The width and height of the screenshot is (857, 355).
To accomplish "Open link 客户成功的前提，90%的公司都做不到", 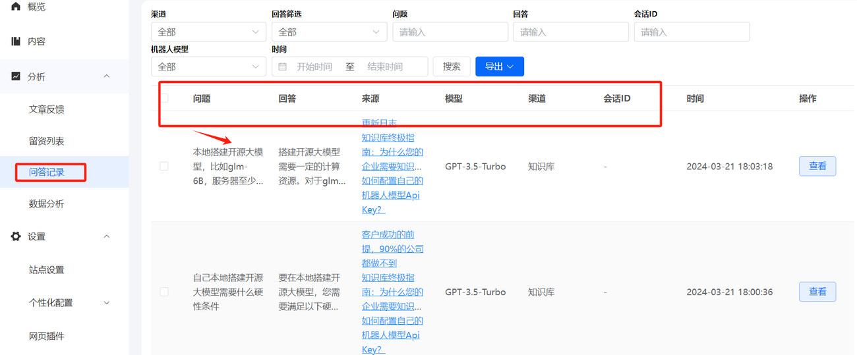I will (x=393, y=248).
